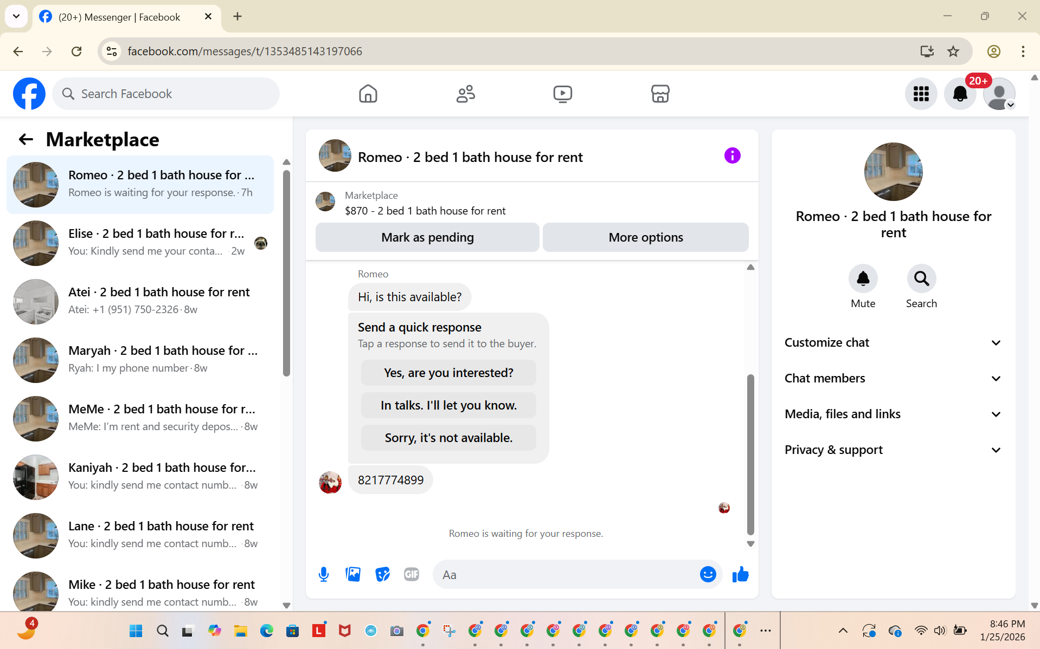Close the Messenger | Facebook tab
This screenshot has width=1040, height=649.
208,17
